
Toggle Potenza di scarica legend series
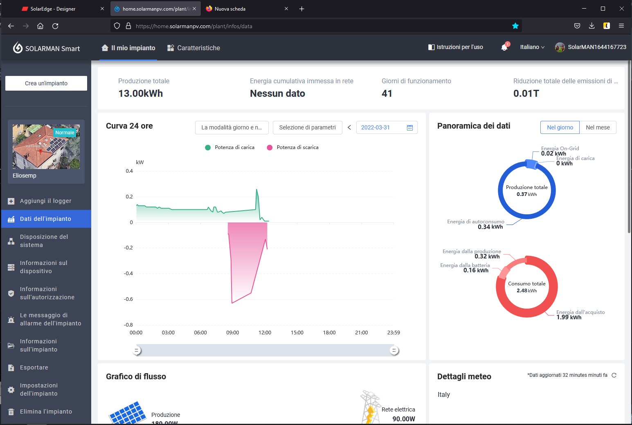click(x=292, y=147)
